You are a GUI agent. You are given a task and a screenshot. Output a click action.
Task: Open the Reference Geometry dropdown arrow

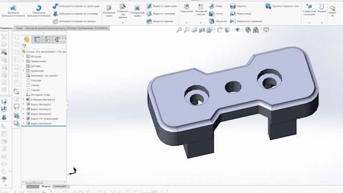coord(309,23)
